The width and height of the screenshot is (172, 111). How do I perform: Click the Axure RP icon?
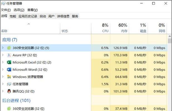pyautogui.click(x=9, y=55)
